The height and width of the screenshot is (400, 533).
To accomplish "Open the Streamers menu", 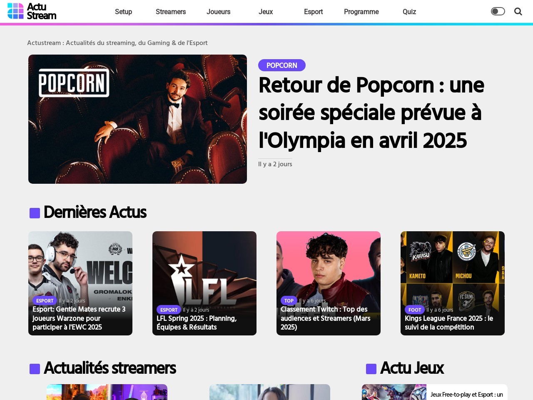I will click(171, 12).
